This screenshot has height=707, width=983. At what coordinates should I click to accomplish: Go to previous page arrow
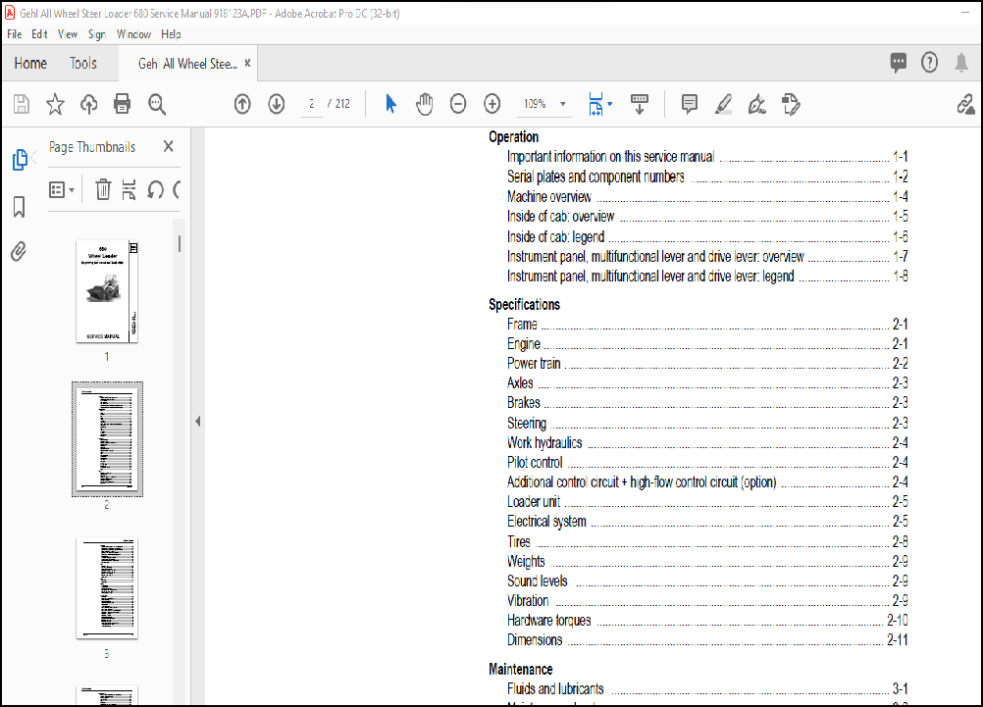[242, 104]
